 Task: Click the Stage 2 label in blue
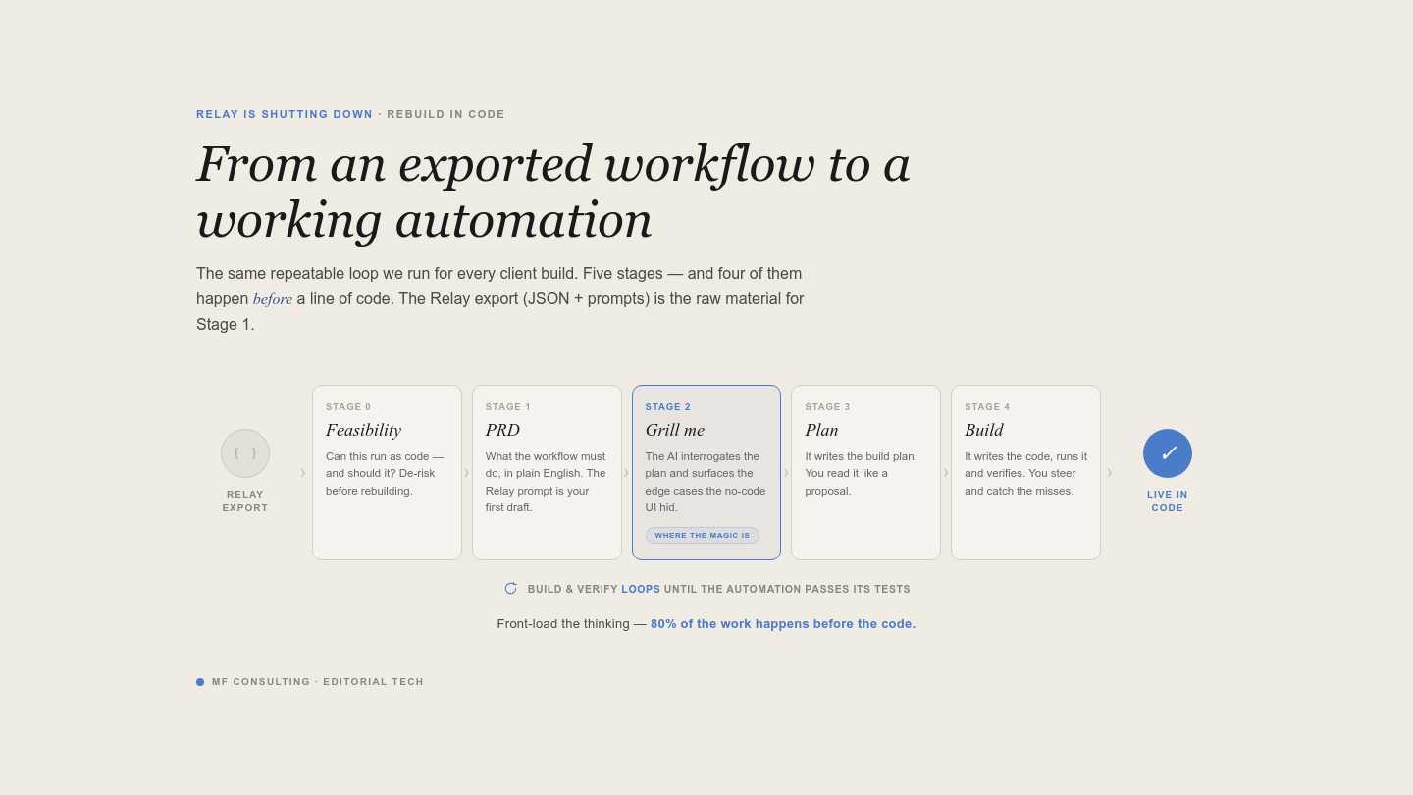668,407
